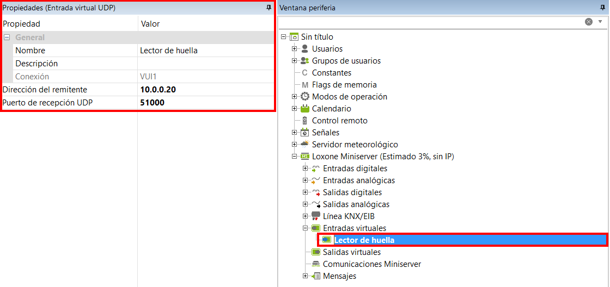
Task: Clear the periphery search field
Action: (589, 22)
